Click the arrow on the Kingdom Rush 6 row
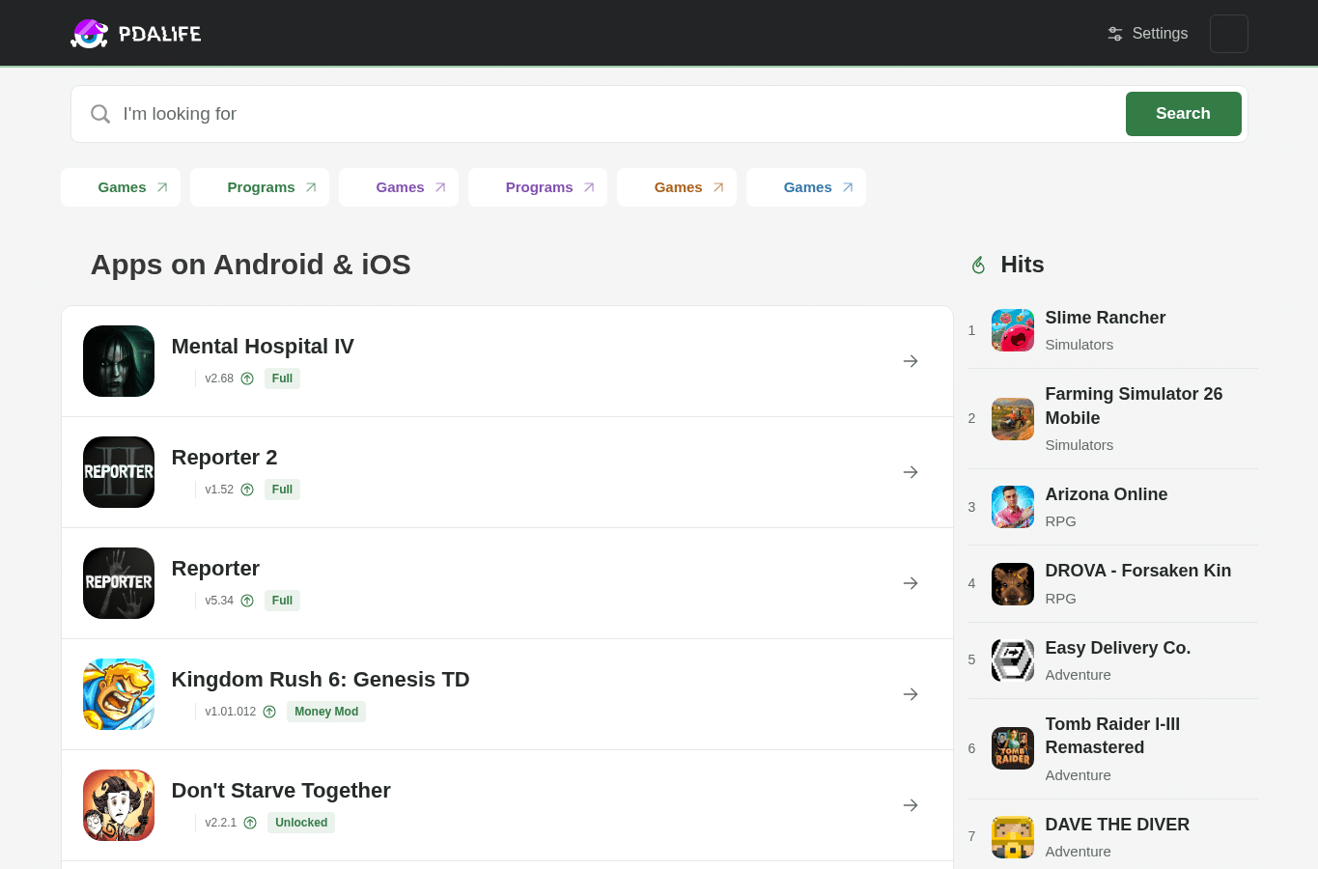This screenshot has height=869, width=1318. [x=911, y=694]
